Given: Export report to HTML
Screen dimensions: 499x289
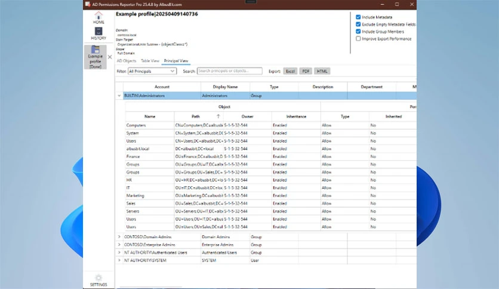Looking at the screenshot, I should tap(322, 71).
